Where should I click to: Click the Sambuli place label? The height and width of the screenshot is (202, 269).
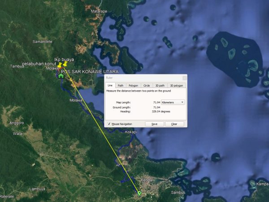178,192
